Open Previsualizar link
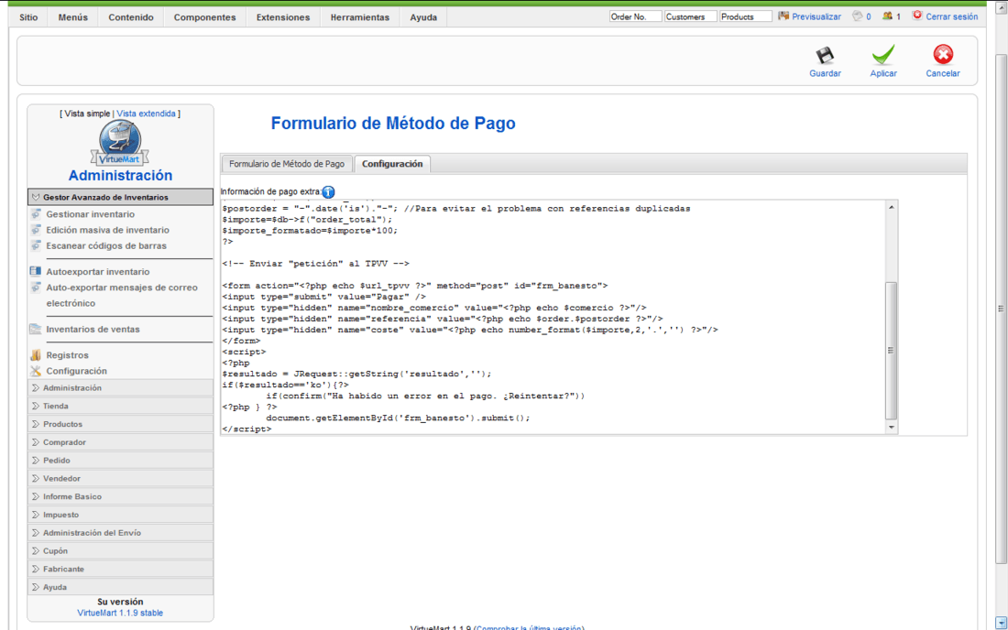Image resolution: width=1008 pixels, height=630 pixels. [816, 16]
